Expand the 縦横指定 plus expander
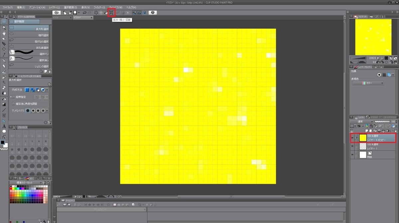399x223 pixels. 11,97
